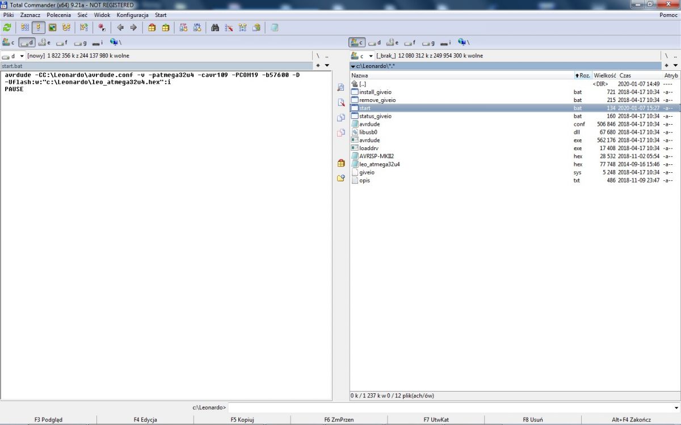Screen dimensions: 681x425
Task: Click the F4 Edycja button
Action: click(x=145, y=420)
